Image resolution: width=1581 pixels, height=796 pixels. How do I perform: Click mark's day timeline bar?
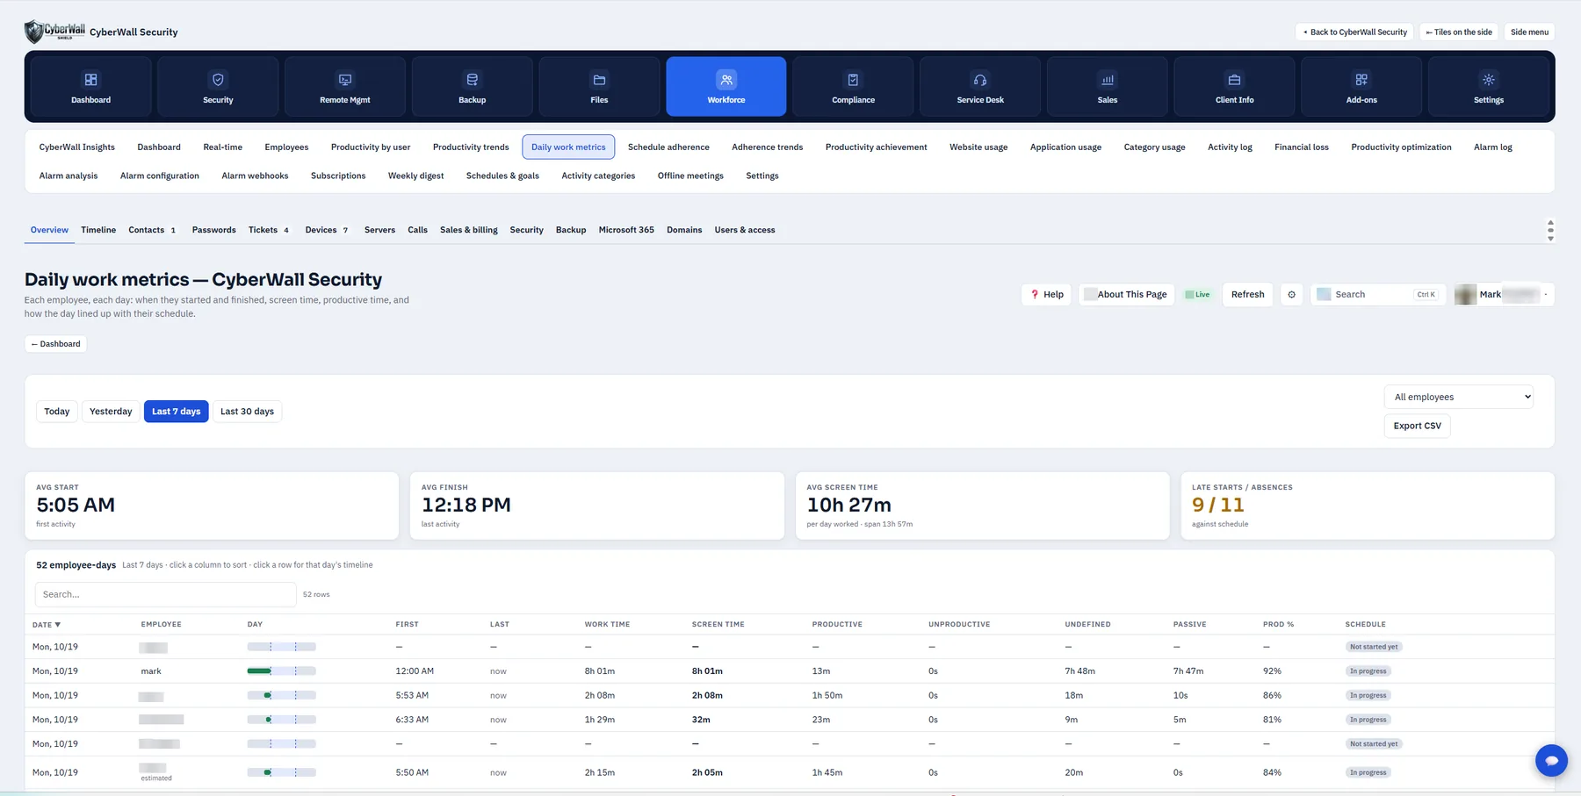pos(281,671)
